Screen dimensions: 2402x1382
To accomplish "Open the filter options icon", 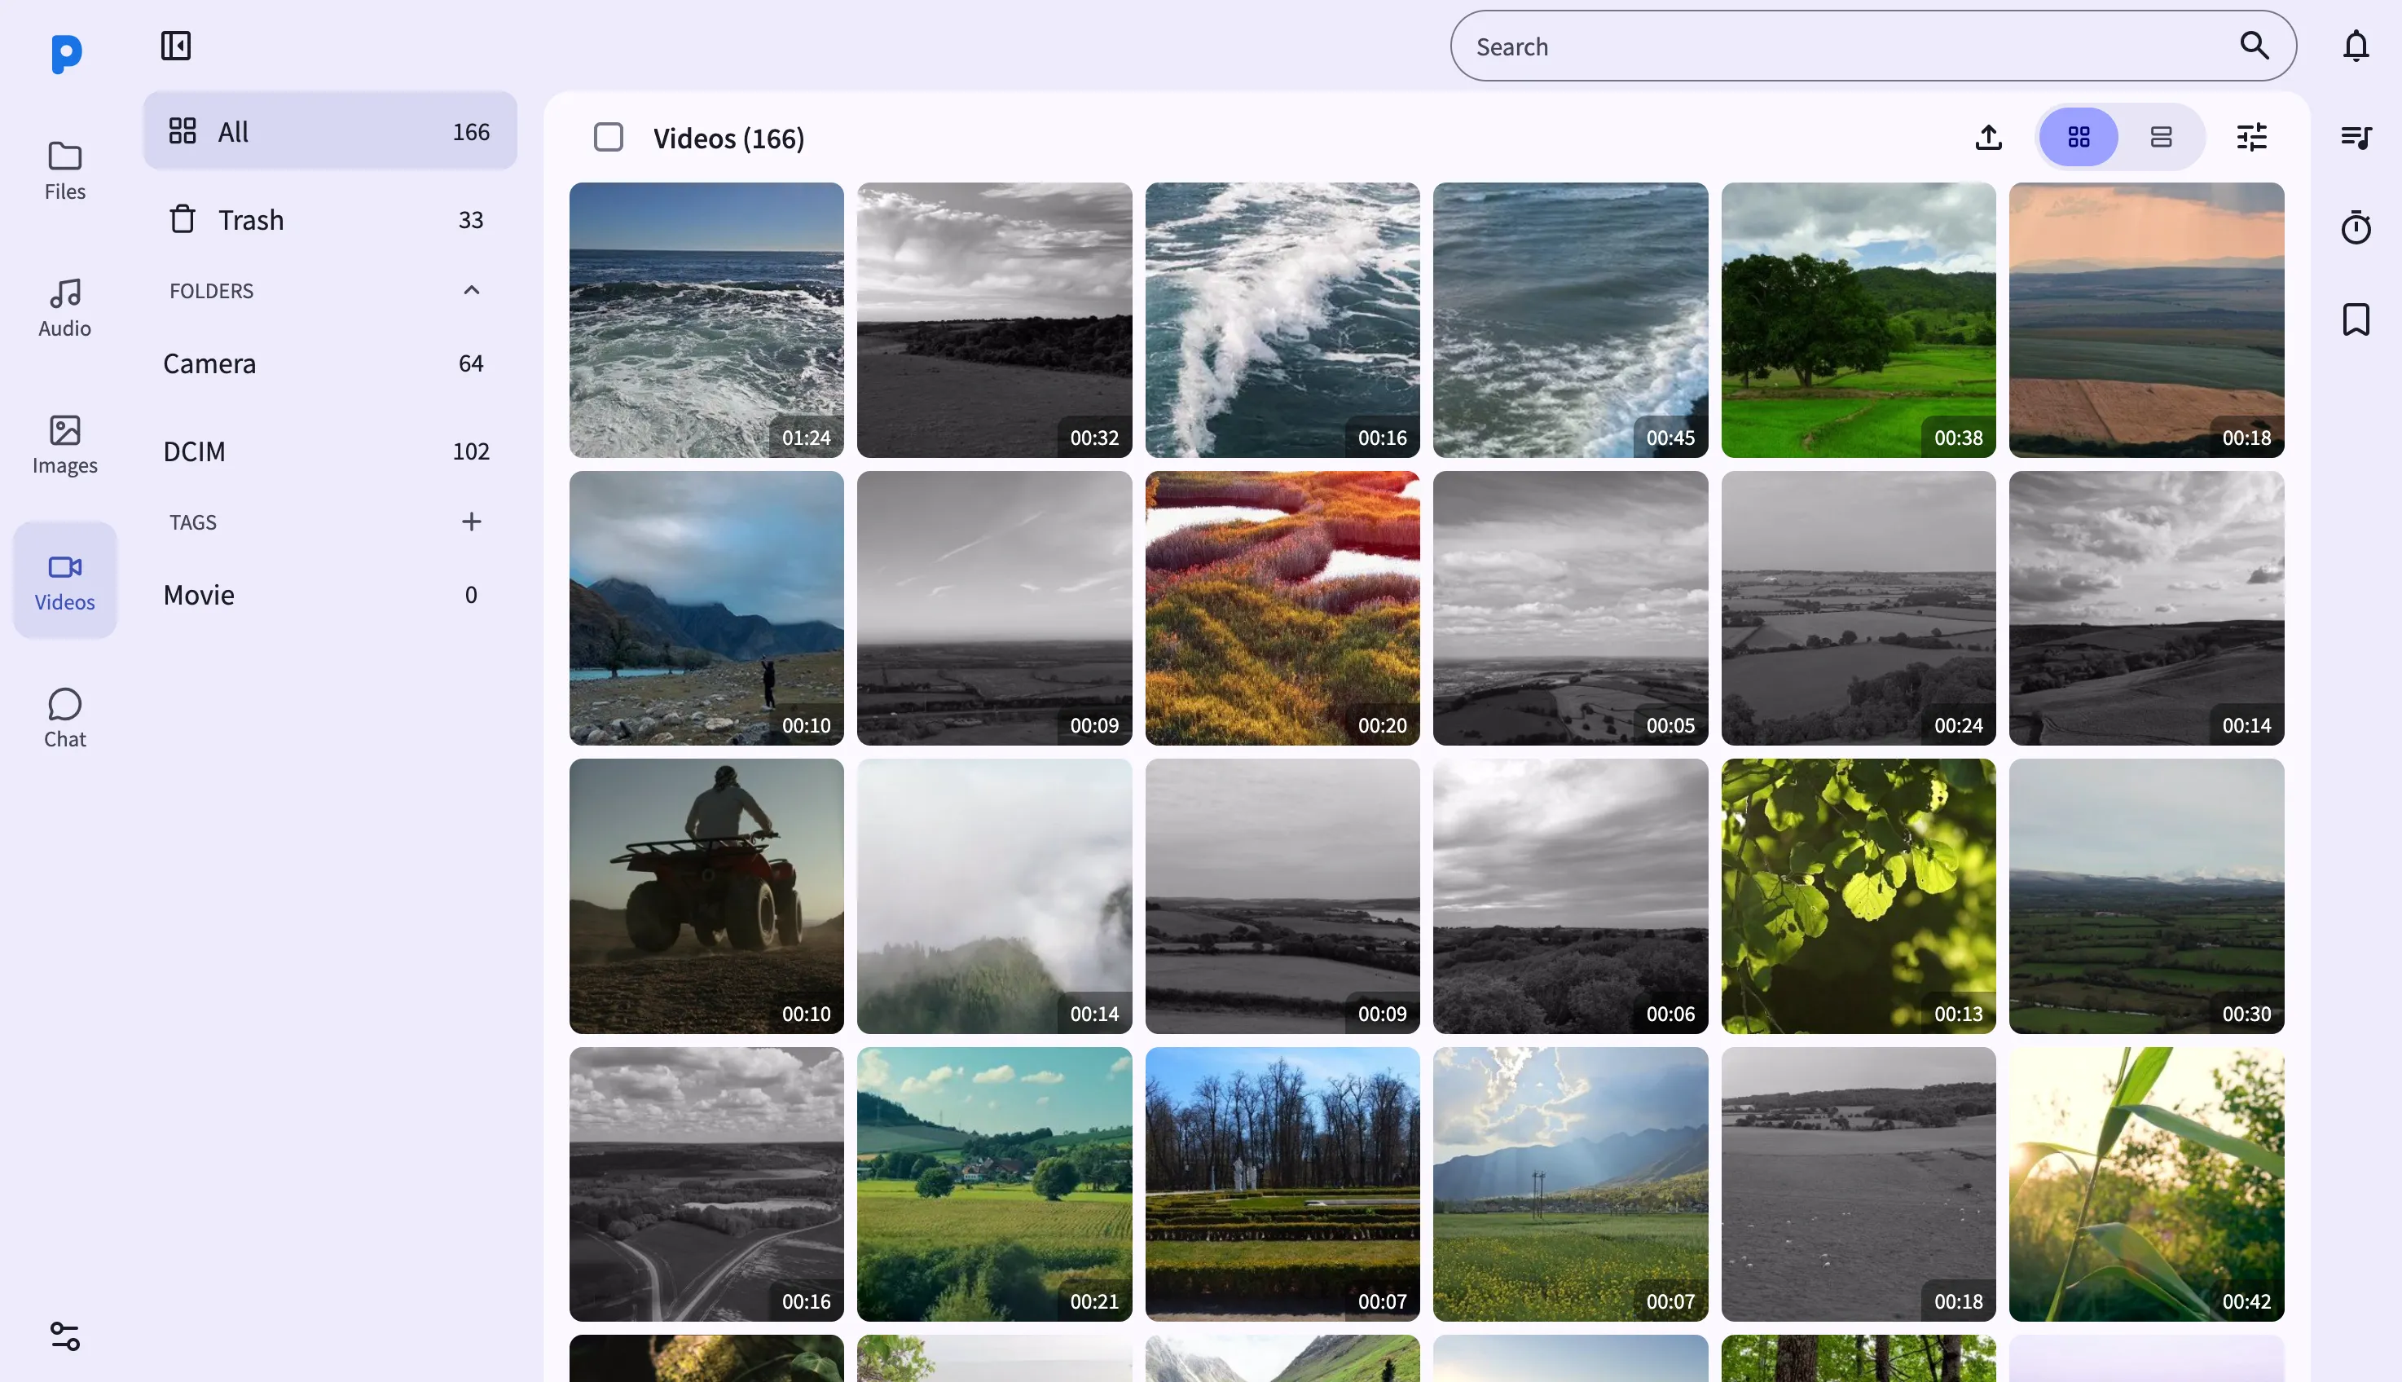I will pyautogui.click(x=2251, y=138).
